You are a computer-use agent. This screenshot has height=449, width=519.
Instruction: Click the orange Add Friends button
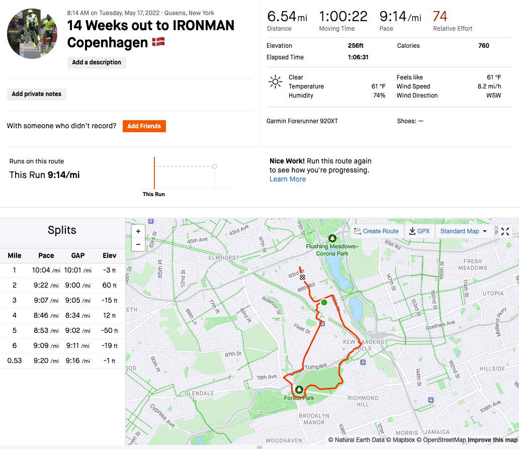[144, 126]
